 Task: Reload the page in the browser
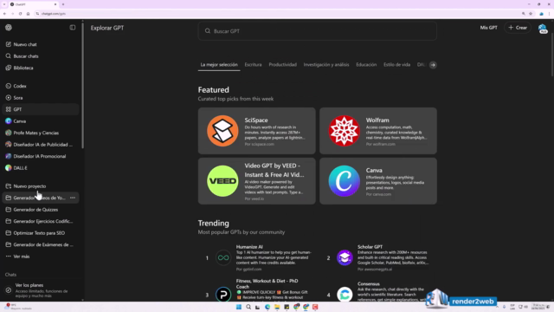20,14
